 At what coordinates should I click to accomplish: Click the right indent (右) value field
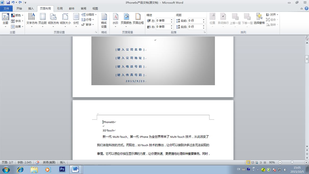(x=163, y=27)
